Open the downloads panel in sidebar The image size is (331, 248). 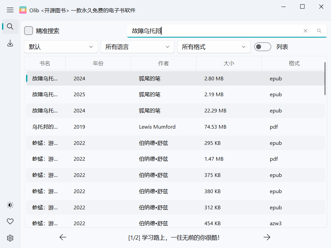(x=10, y=43)
